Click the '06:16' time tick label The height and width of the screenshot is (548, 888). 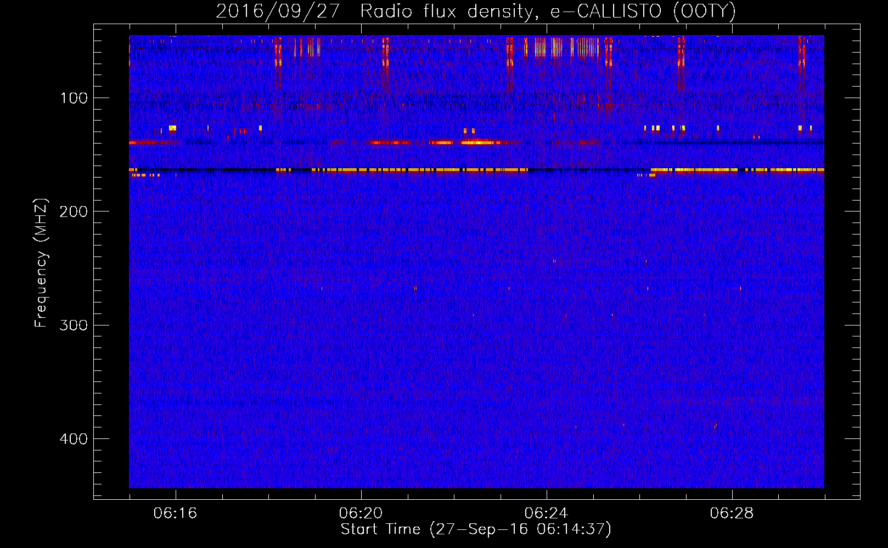[x=175, y=513]
